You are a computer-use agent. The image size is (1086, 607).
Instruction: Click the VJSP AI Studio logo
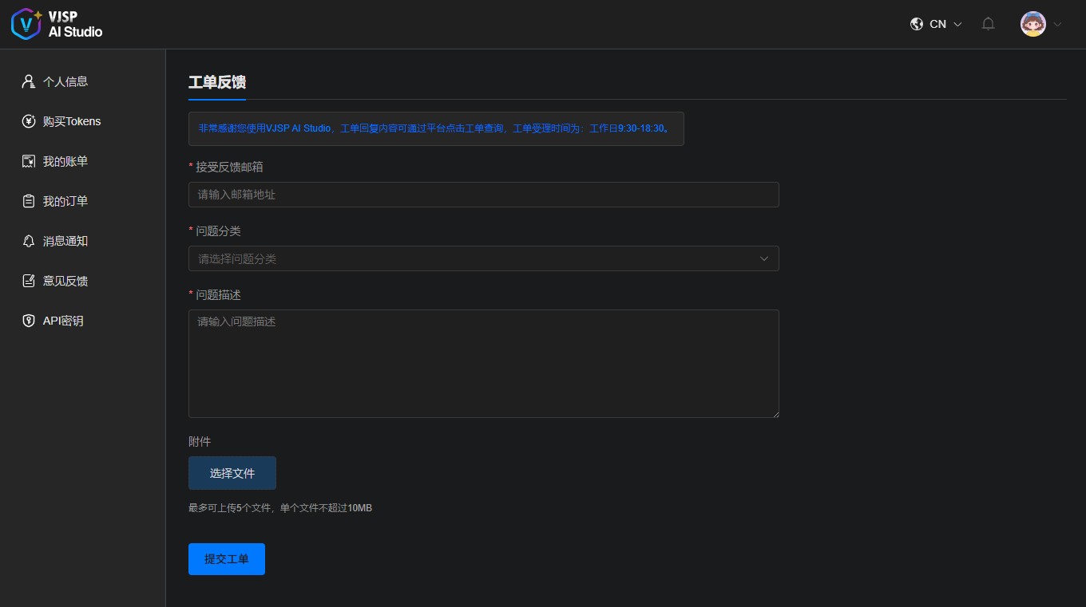tap(57, 24)
